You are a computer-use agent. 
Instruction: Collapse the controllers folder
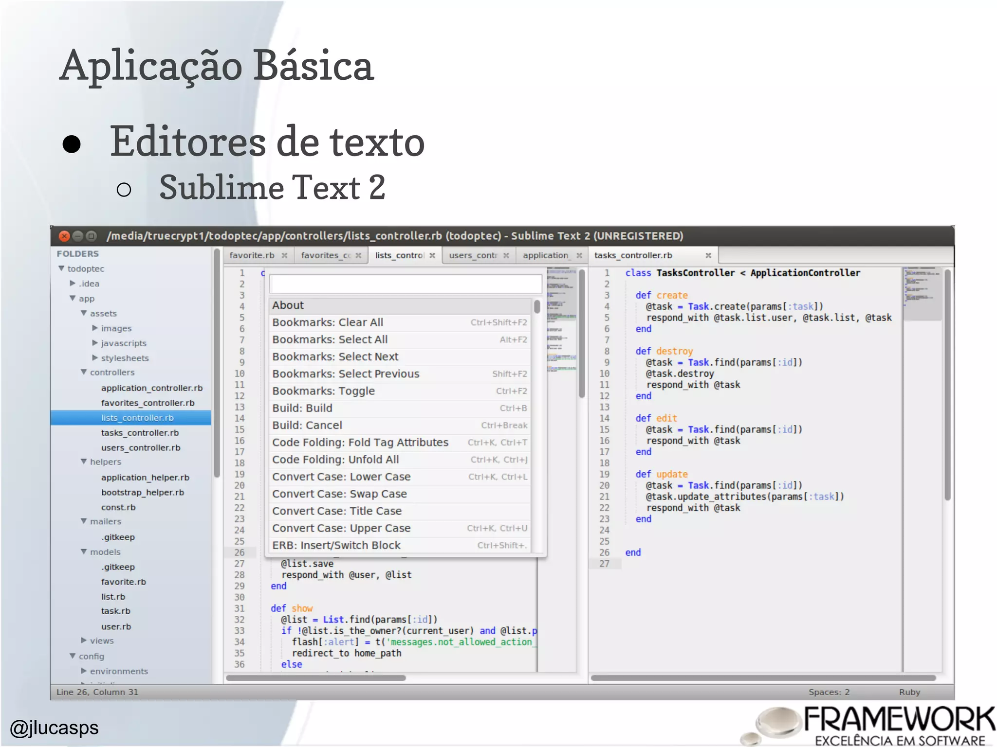(x=84, y=373)
